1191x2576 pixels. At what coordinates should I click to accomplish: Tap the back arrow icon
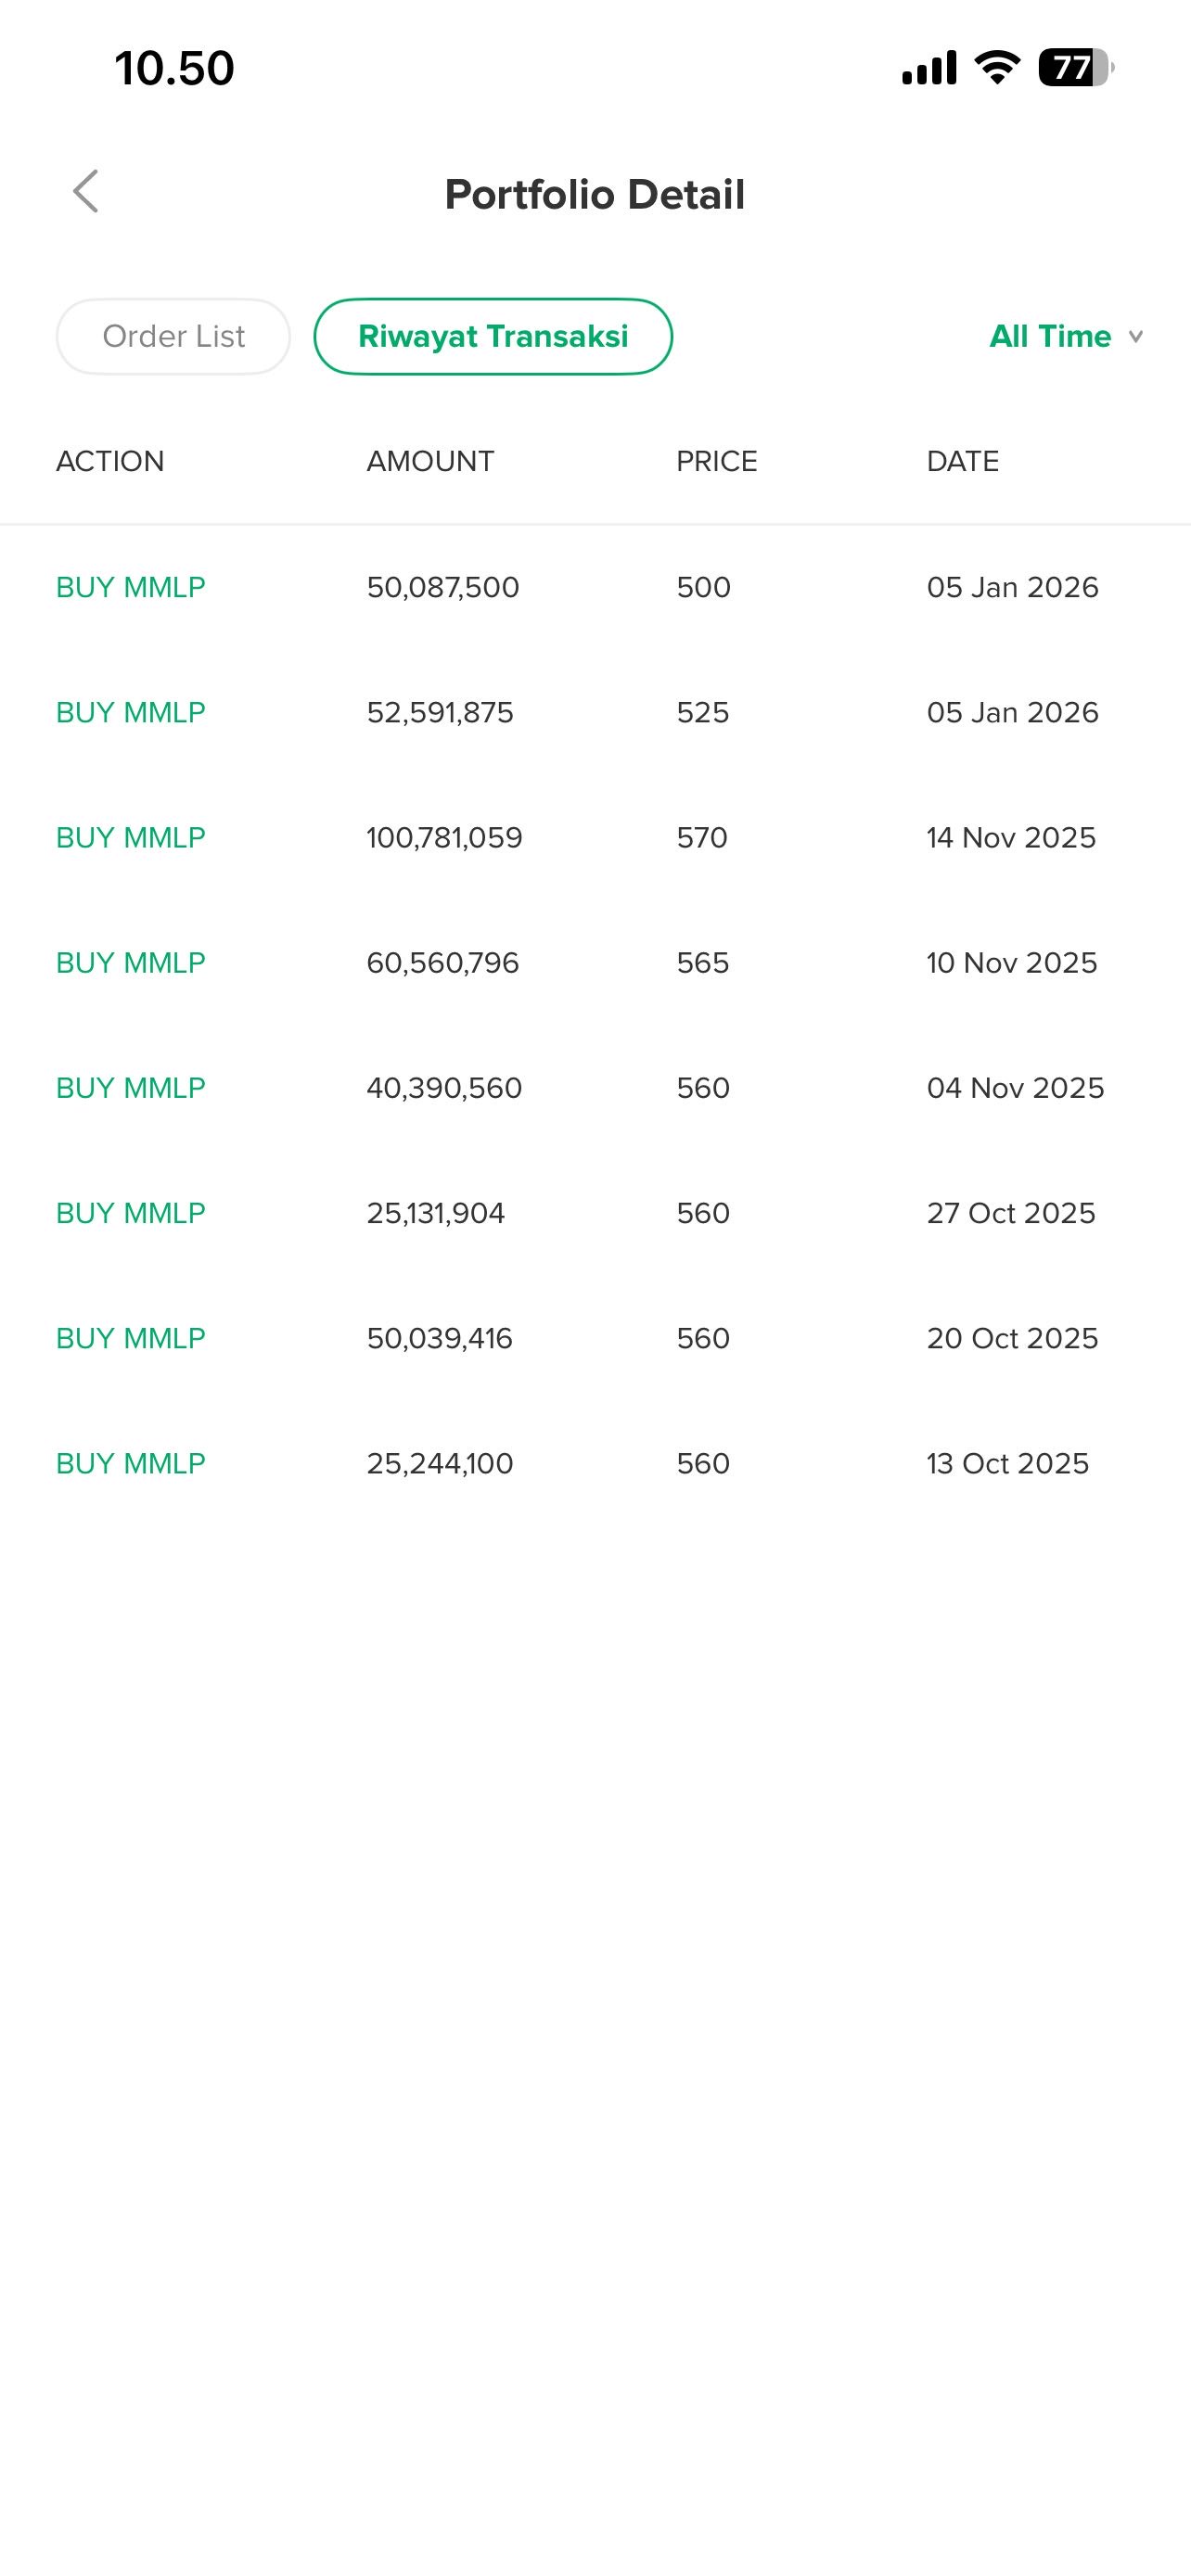click(x=86, y=191)
